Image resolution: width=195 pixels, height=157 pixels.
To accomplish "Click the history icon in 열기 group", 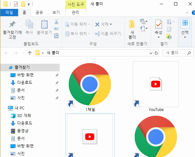I will click(x=169, y=36).
